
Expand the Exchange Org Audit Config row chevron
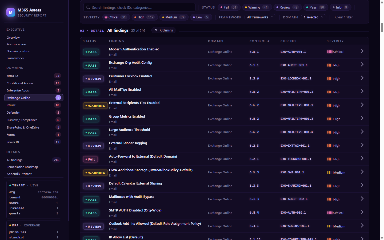coord(362,64)
